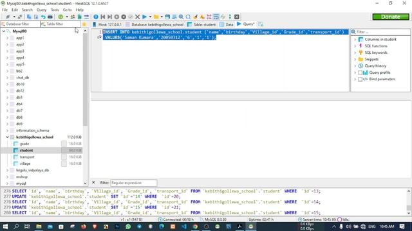Click the disconnect session icon

click(x=20, y=17)
